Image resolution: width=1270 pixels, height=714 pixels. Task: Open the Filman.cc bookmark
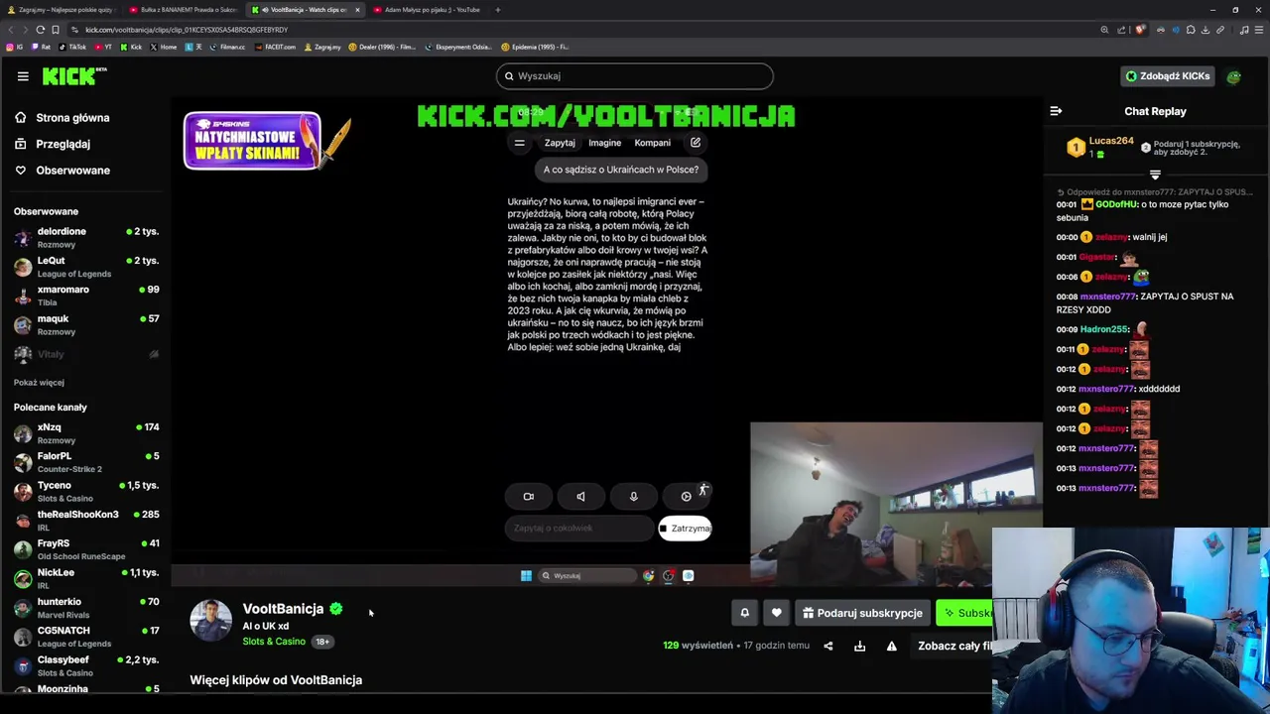(x=227, y=47)
